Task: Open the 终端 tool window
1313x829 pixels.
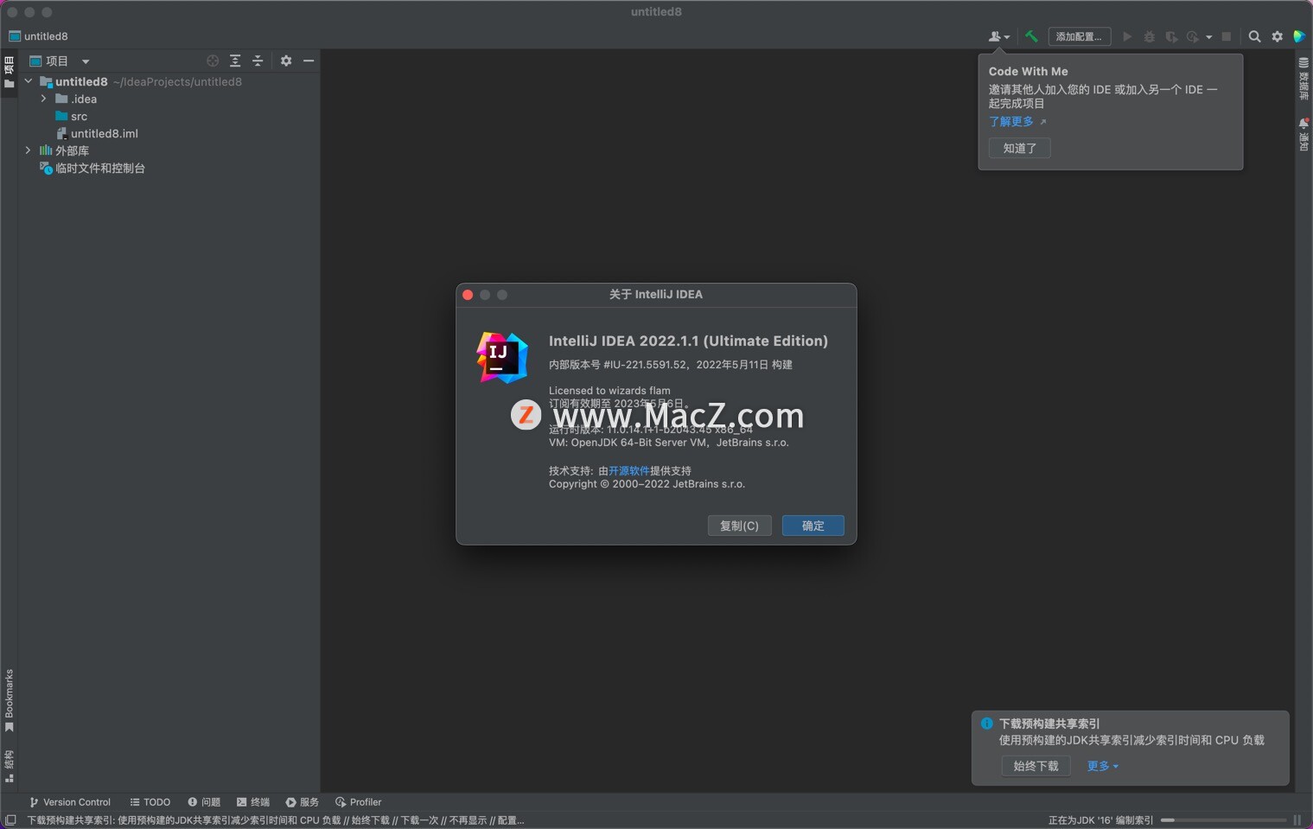Action: point(253,802)
